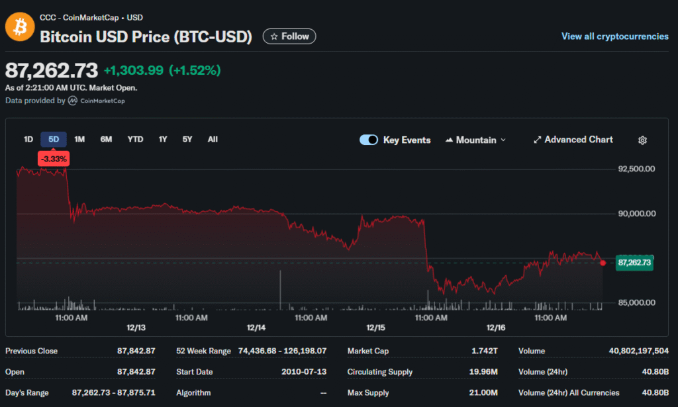The image size is (678, 407).
Task: Click the CoinMarketCap logo icon
Action: click(x=72, y=101)
